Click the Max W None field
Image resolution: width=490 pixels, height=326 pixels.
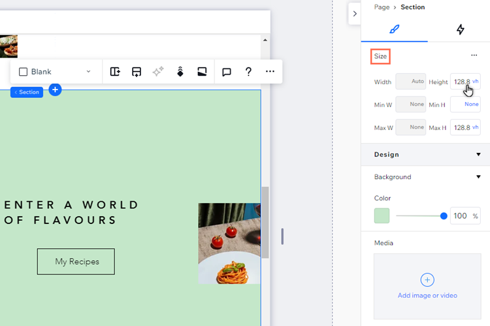411,127
